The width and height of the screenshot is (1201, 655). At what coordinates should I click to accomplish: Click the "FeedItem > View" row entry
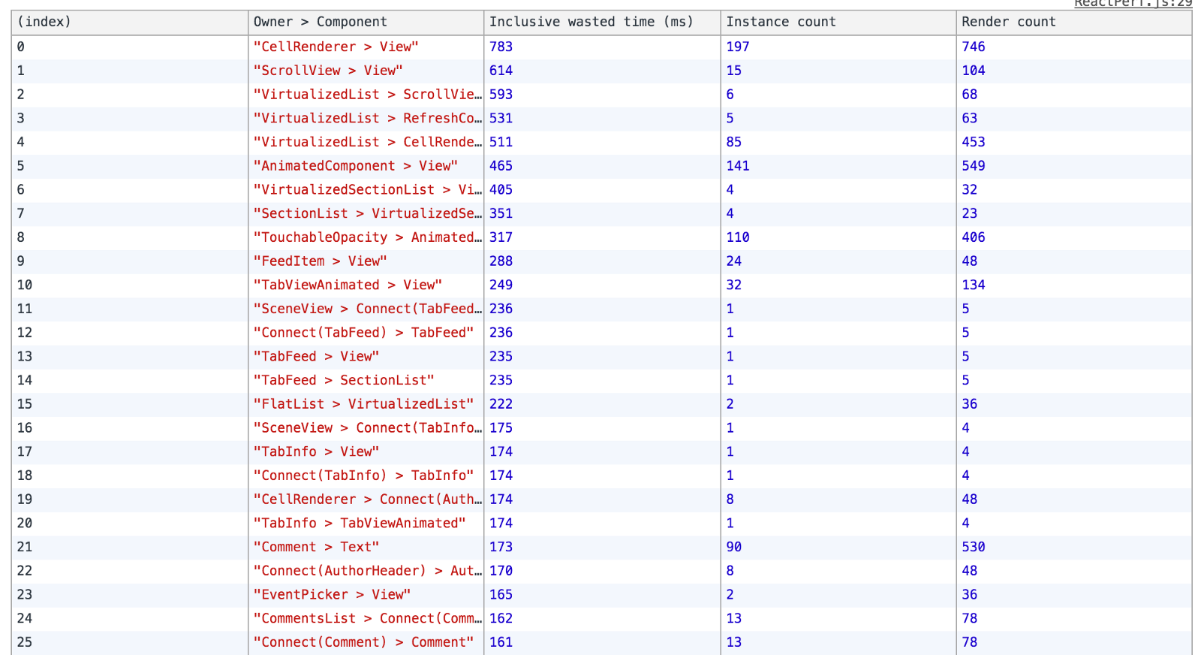click(320, 261)
